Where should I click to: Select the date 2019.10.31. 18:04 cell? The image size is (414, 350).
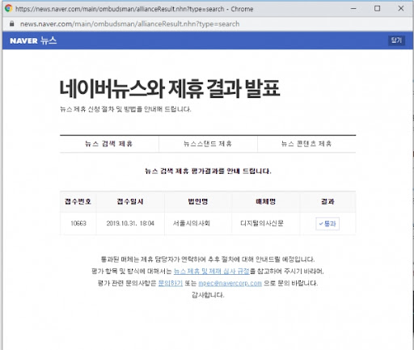130,223
